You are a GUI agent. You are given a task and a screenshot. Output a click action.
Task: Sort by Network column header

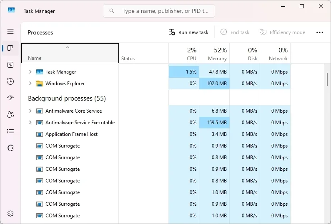tap(275, 53)
